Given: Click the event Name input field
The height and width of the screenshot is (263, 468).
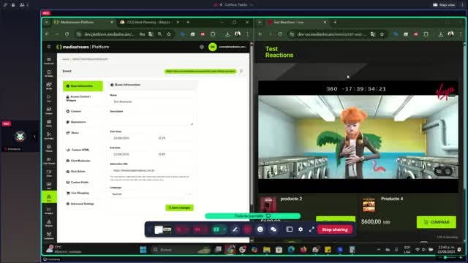Looking at the screenshot, I should click(151, 102).
